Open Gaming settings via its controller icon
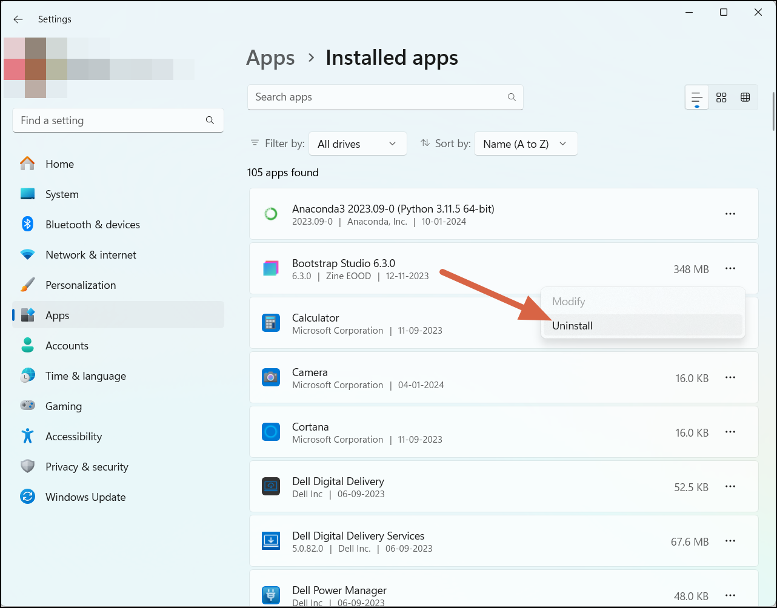Image resolution: width=777 pixels, height=608 pixels. [27, 406]
